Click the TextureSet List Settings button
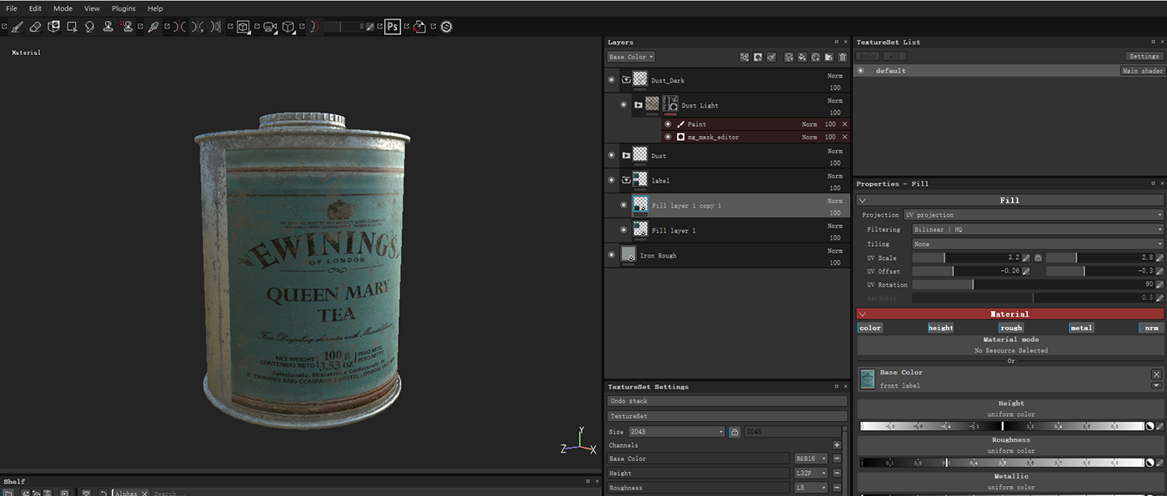The image size is (1167, 496). (1144, 56)
